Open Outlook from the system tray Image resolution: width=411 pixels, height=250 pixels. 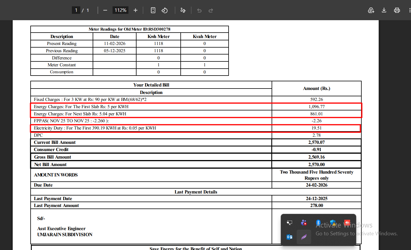[289, 237]
